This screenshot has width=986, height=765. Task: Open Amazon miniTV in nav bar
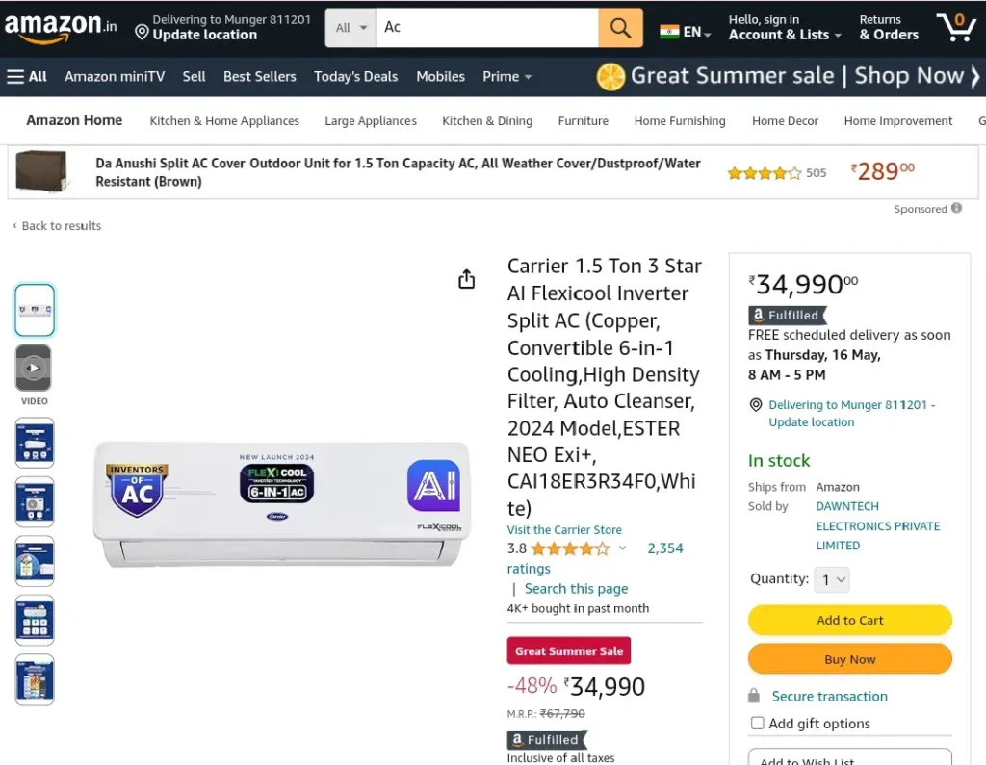(x=115, y=77)
